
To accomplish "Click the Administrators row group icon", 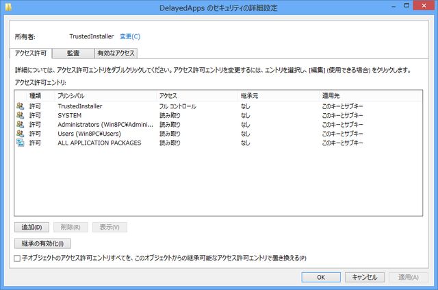I will point(20,124).
